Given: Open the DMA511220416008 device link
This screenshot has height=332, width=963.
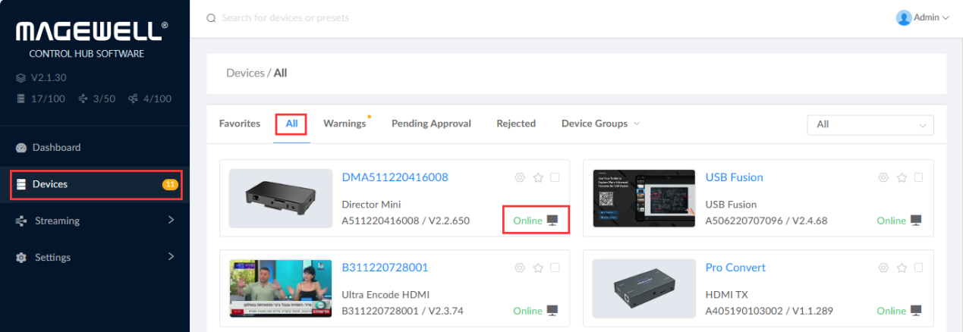Looking at the screenshot, I should (395, 177).
